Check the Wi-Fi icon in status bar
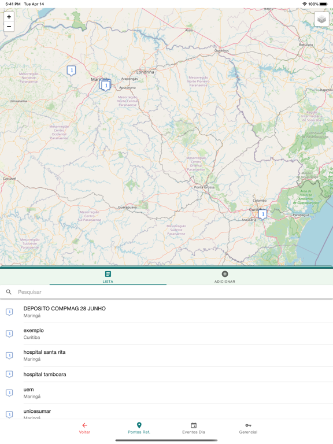Viewport: 333px width, 444px height. click(x=305, y=4)
